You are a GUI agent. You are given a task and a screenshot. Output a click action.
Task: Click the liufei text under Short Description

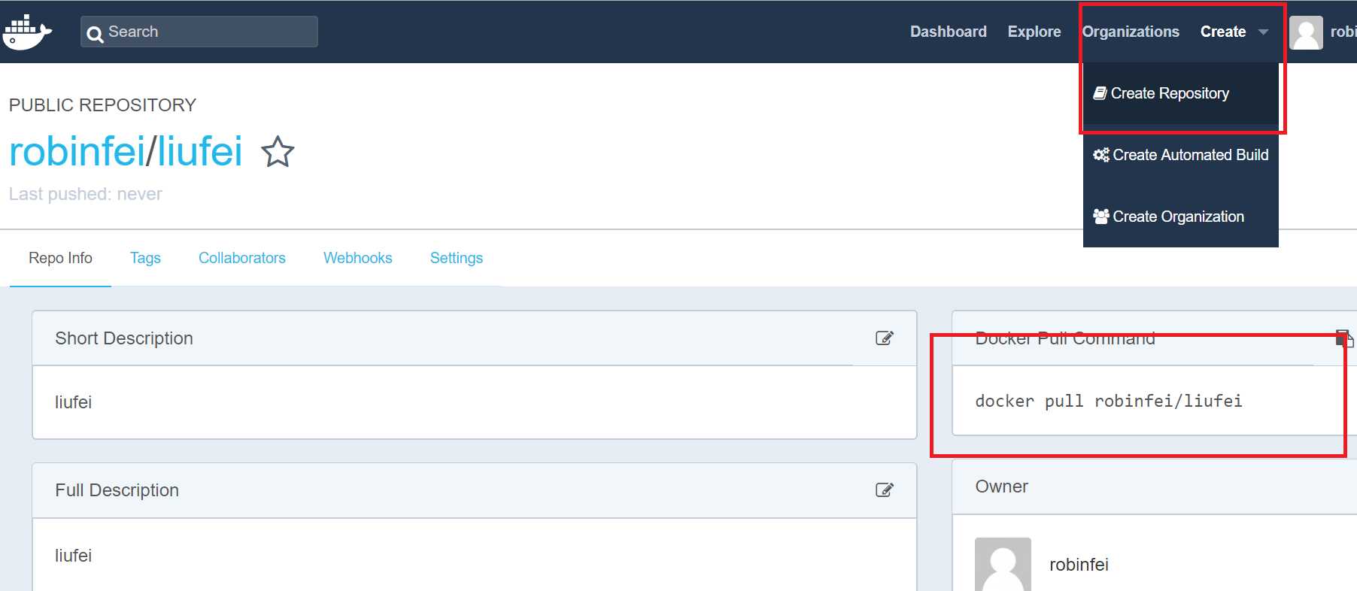pyautogui.click(x=73, y=402)
